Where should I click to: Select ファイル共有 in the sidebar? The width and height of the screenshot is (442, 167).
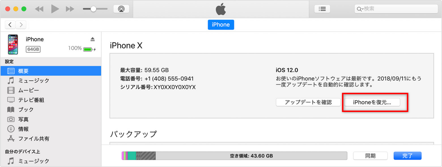click(x=34, y=139)
